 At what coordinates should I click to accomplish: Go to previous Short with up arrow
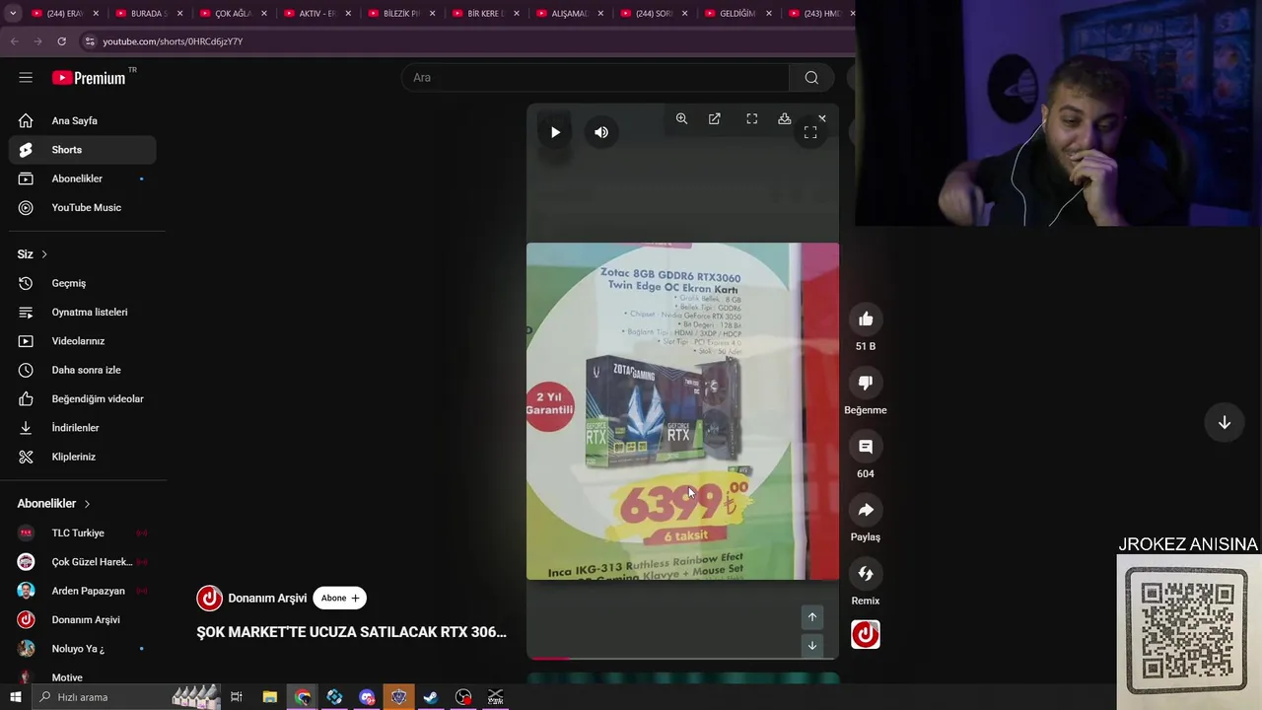pos(812,617)
